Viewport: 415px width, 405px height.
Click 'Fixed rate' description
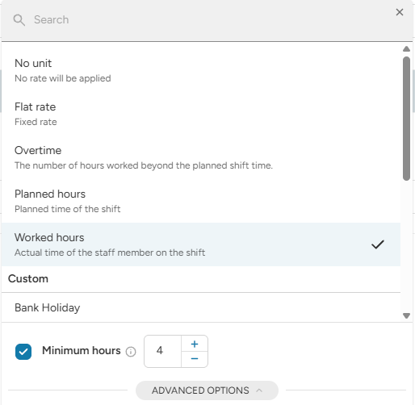36,122
